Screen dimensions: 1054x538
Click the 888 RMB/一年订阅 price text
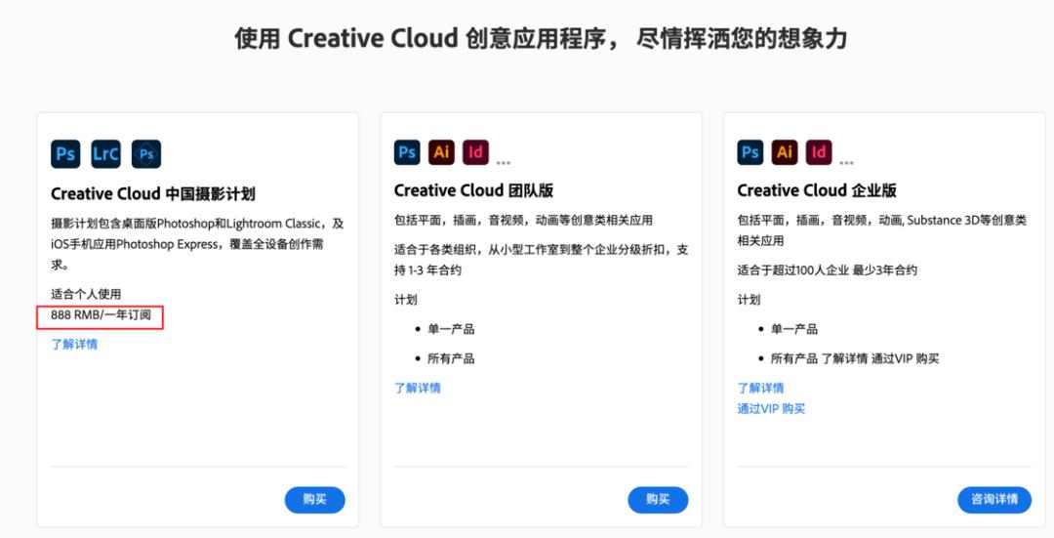(x=101, y=314)
